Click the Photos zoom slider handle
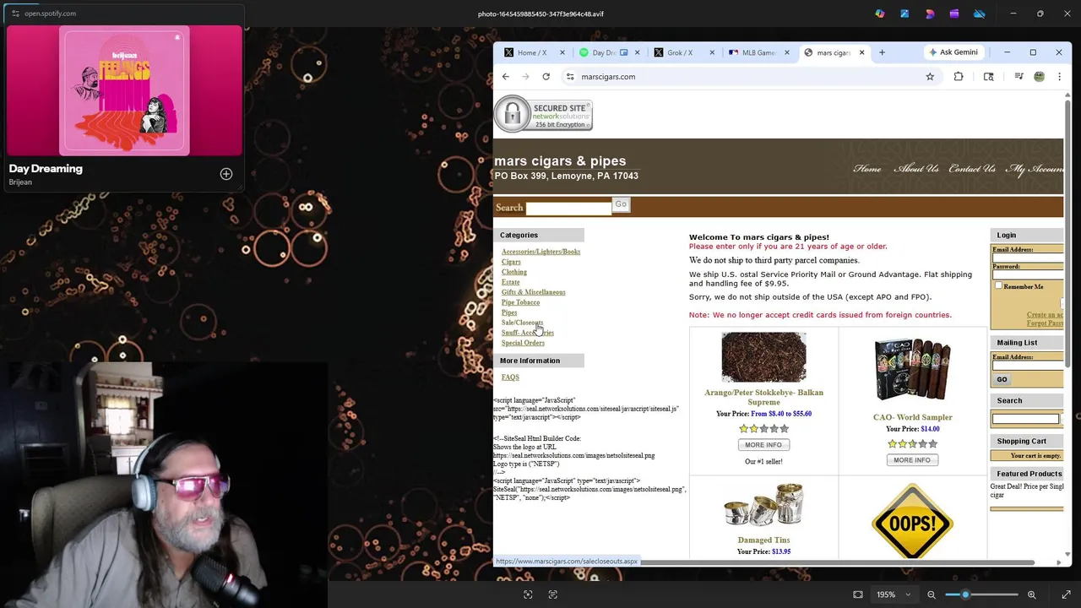Image resolution: width=1081 pixels, height=608 pixels. 965,594
